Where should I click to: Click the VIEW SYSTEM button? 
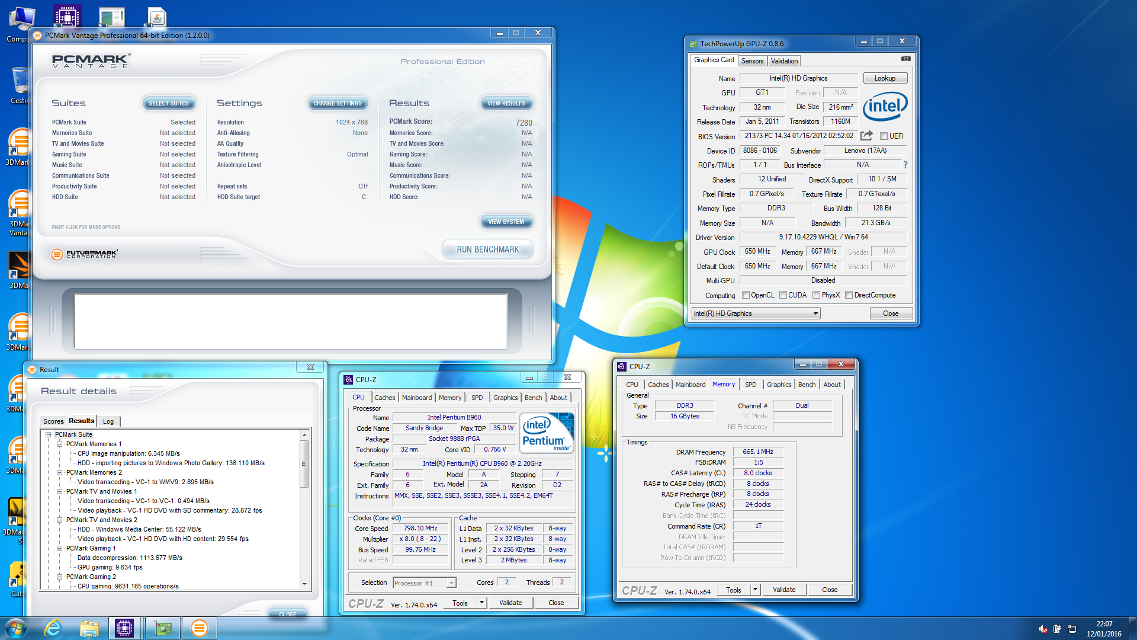[x=506, y=222]
